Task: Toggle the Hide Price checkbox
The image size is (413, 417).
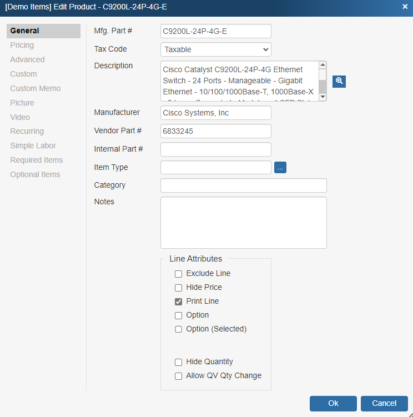Action: [x=179, y=288]
